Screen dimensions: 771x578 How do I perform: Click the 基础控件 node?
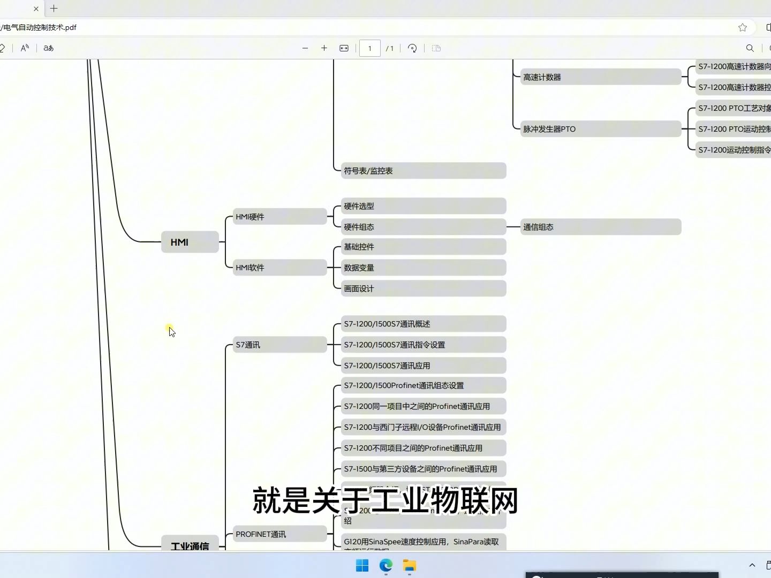pos(424,247)
